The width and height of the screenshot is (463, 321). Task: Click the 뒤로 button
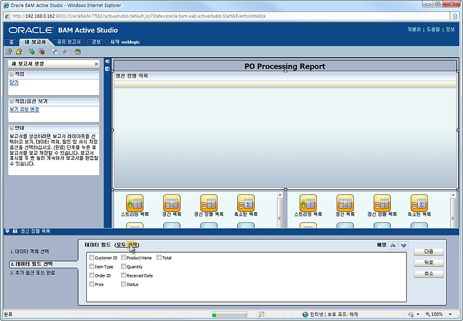[x=429, y=263]
